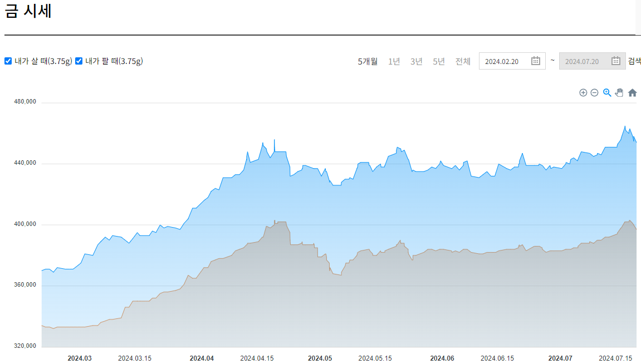The height and width of the screenshot is (364, 641).
Task: Select the 3년 period tab
Action: click(416, 61)
